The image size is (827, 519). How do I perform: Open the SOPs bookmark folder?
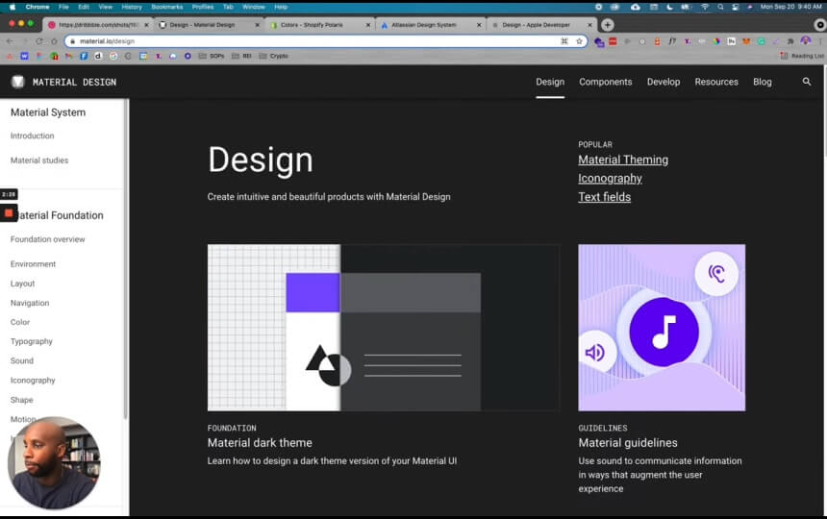coord(212,56)
